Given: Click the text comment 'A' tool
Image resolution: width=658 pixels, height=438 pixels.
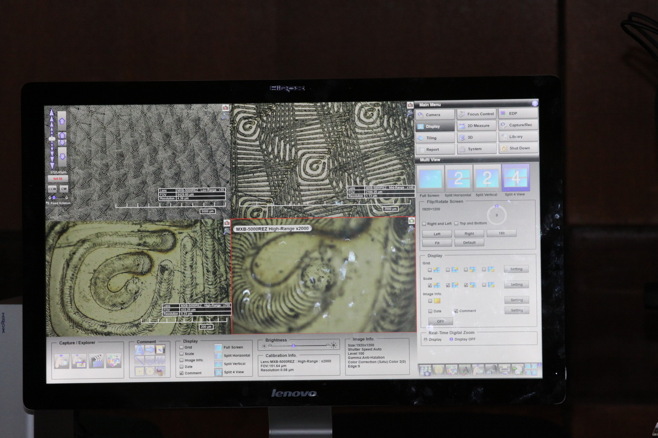Looking at the screenshot, I should pos(140,350).
